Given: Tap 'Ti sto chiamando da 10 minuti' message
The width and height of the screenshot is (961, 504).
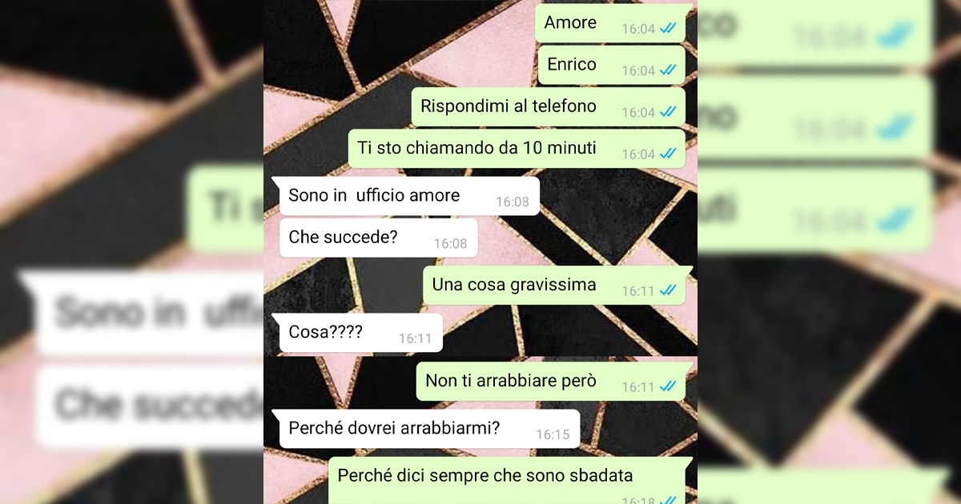Looking at the screenshot, I should coord(517,148).
